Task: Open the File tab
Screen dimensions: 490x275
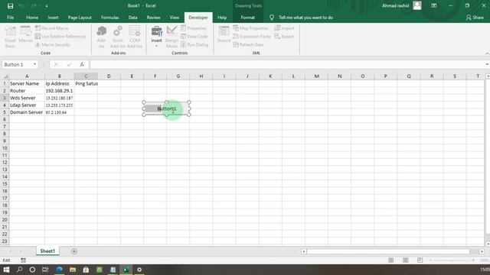Action: [x=10, y=18]
